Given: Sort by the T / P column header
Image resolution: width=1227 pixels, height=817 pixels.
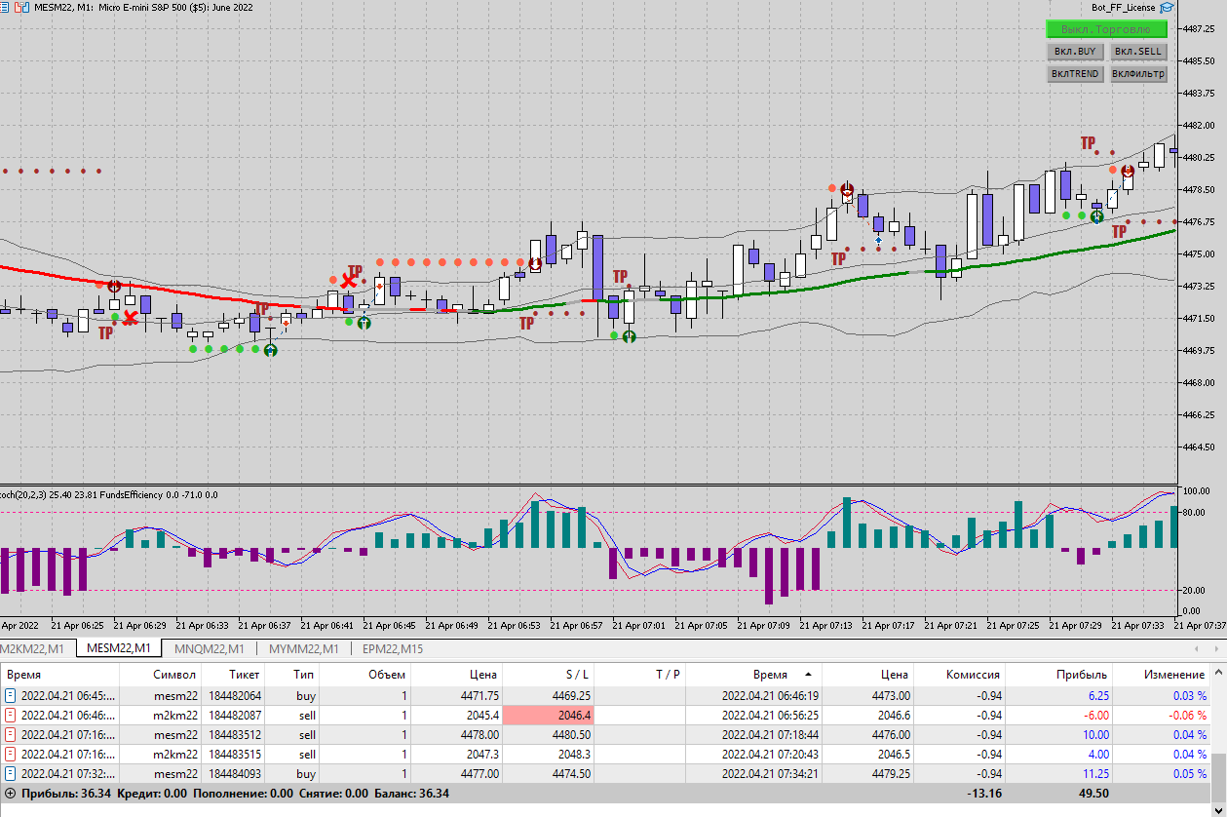Looking at the screenshot, I should tap(639, 674).
